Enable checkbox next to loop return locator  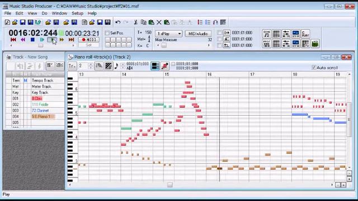pyautogui.click(x=219, y=45)
